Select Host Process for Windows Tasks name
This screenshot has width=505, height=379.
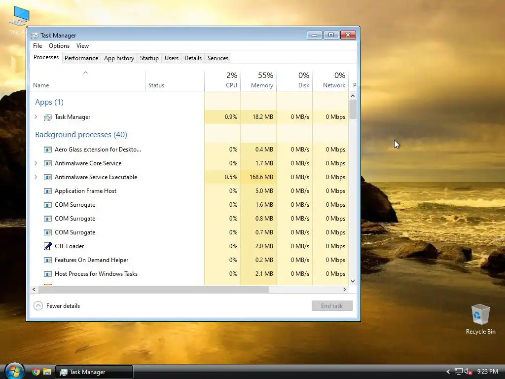click(96, 274)
